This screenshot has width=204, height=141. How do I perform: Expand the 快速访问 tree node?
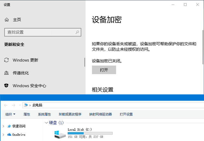[x=4, y=126]
